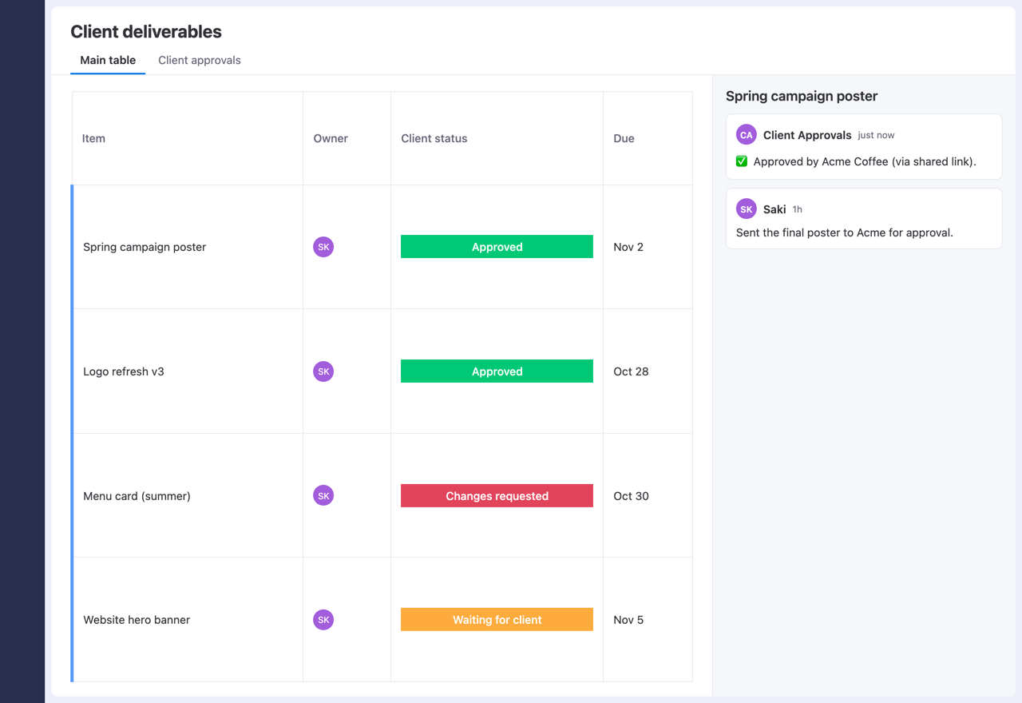
Task: Click the CA Client Approvals avatar
Action: pyautogui.click(x=746, y=135)
